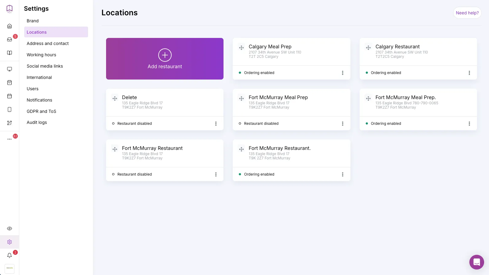489x275 pixels.
Task: Open Social media links settings
Action: tap(56, 66)
